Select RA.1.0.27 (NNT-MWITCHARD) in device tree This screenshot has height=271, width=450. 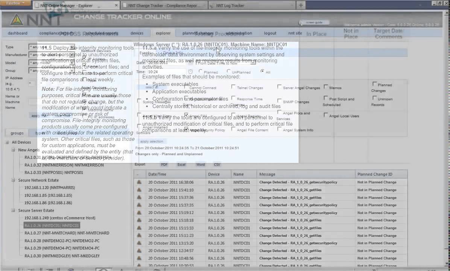click(67, 233)
